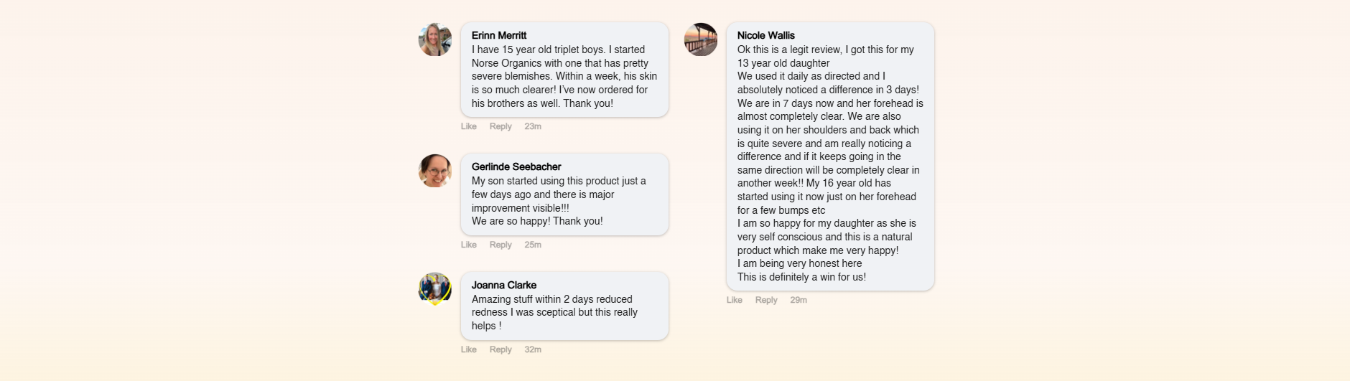The width and height of the screenshot is (1350, 381).
Task: Like Erinn Merritt's comment
Action: pos(469,126)
